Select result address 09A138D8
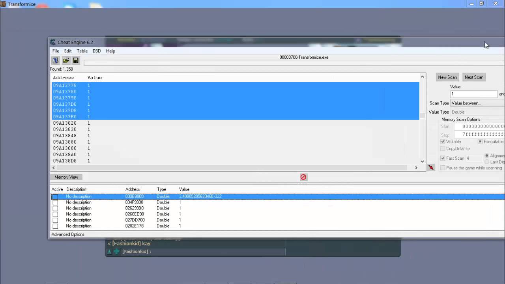This screenshot has width=505, height=284. [x=235, y=161]
